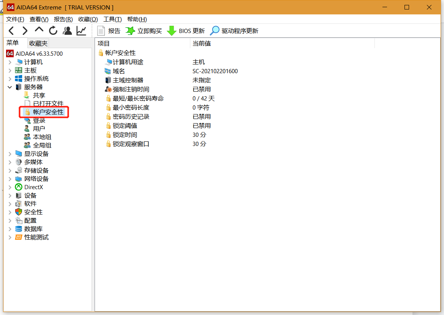
Task: Collapse the 服务器 tree branch
Action: [9, 87]
